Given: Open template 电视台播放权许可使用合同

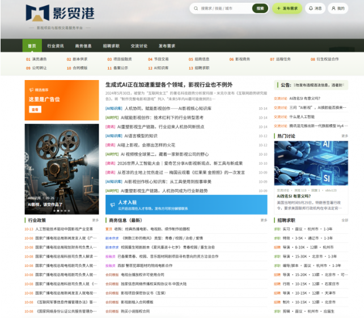Looking at the screenshot, I should [142, 275].
